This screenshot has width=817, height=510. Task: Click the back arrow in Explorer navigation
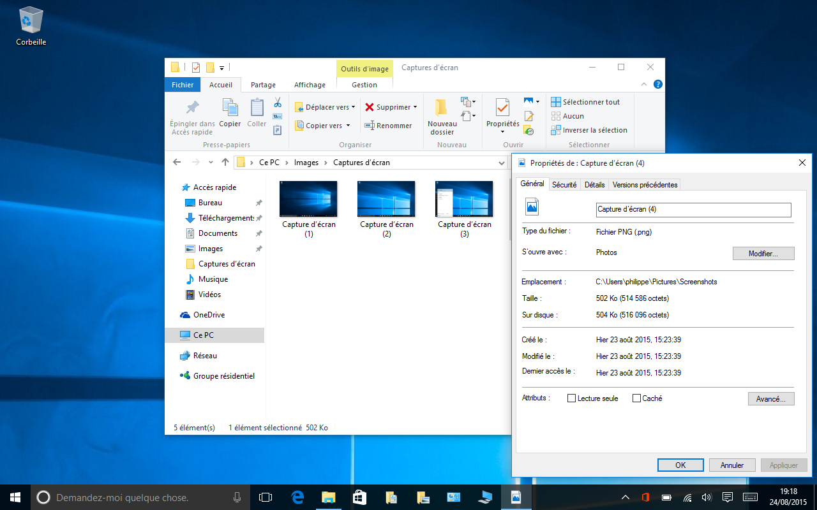[177, 163]
